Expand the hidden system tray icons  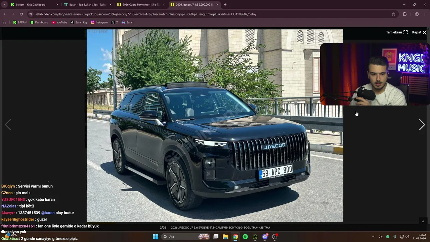[x=373, y=237]
